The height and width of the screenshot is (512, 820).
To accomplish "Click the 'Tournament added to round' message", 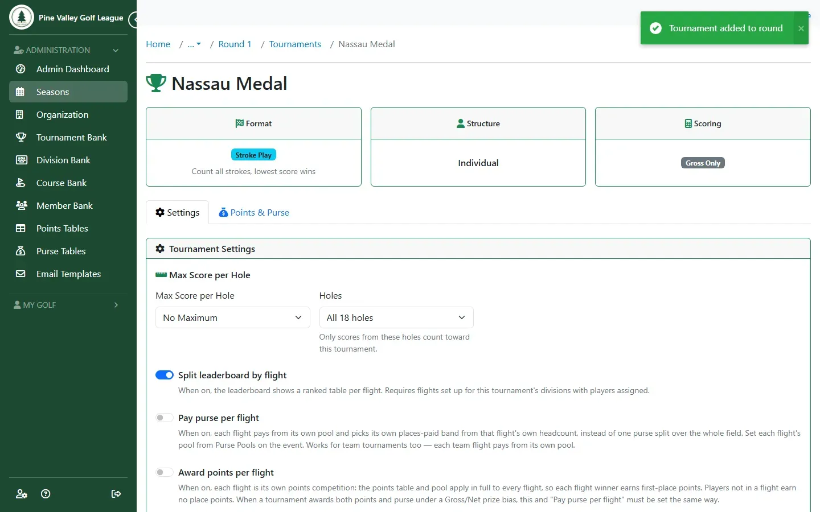I will (725, 28).
